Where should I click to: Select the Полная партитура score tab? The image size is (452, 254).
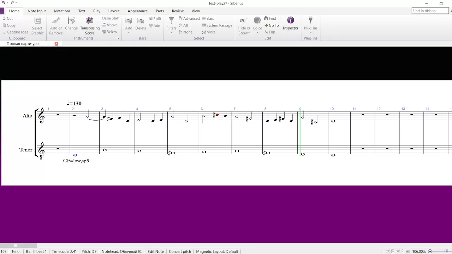23,44
